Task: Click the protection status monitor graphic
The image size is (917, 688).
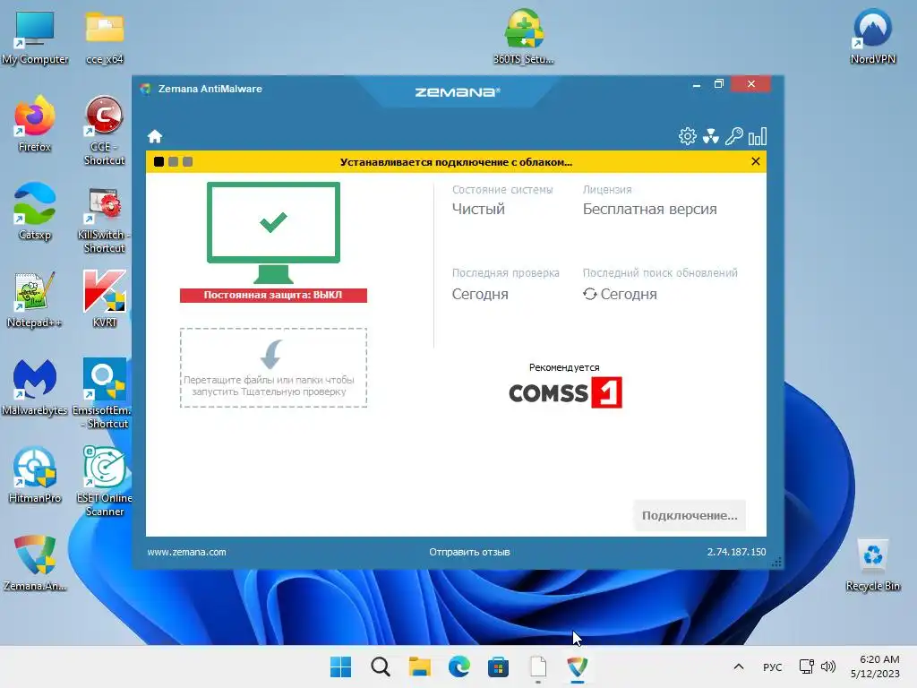Action: 273,233
